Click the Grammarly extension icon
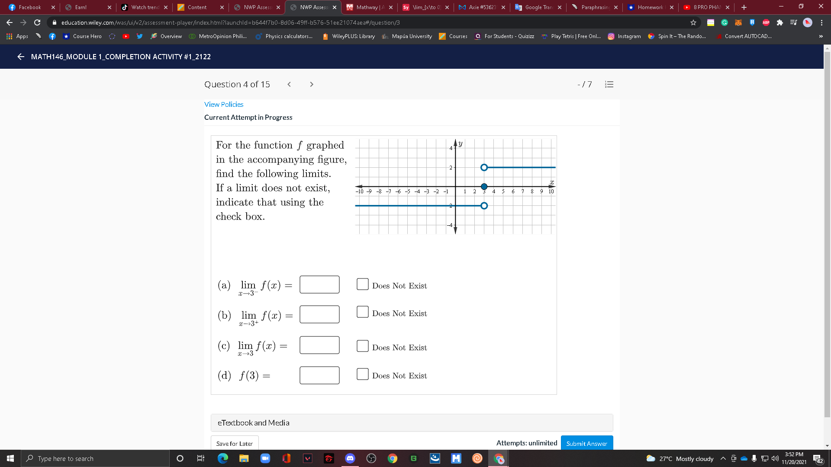Screen dimensions: 831x467 [725, 22]
